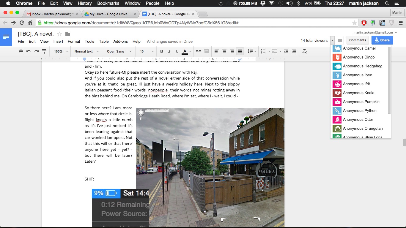Open the Chrome hamburger menu
The image size is (406, 228).
tap(401, 23)
